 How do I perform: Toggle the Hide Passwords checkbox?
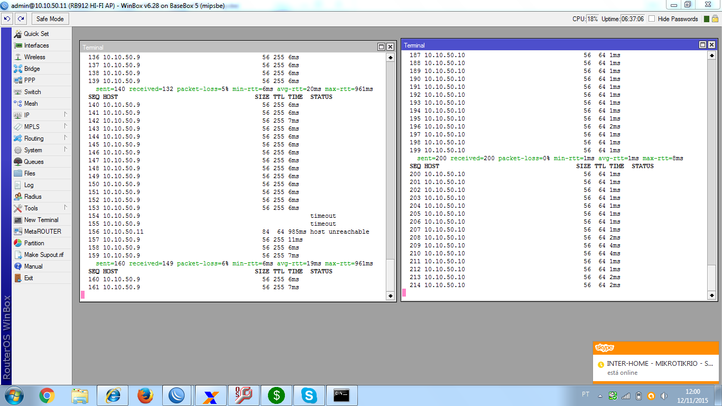click(x=652, y=19)
